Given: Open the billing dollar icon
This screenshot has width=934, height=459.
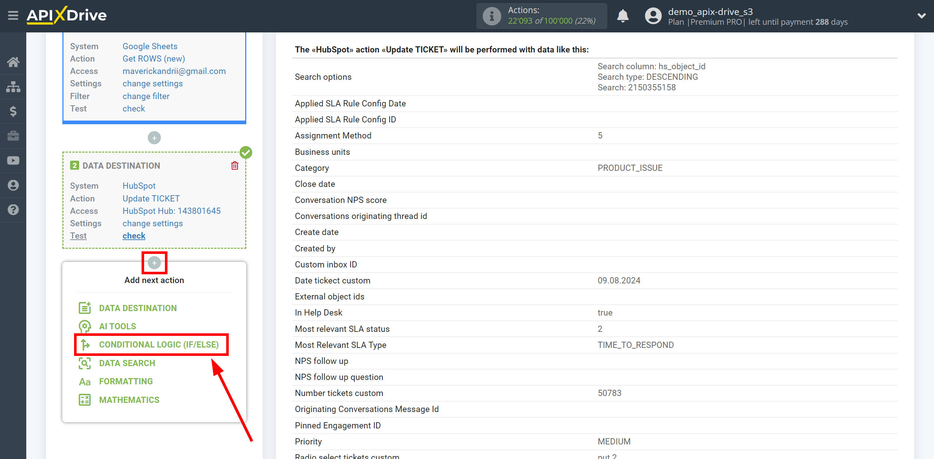Looking at the screenshot, I should (x=13, y=111).
